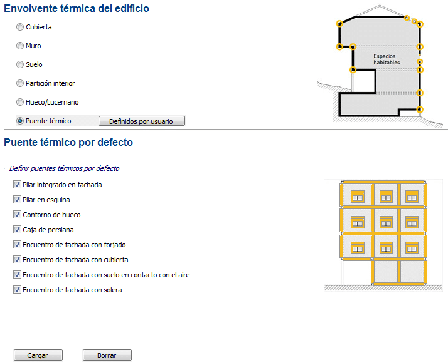
Task: Uncheck fachada con suelo en contacto con aire
Action: 17,275
